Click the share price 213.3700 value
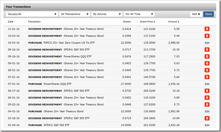 pos(149,50)
